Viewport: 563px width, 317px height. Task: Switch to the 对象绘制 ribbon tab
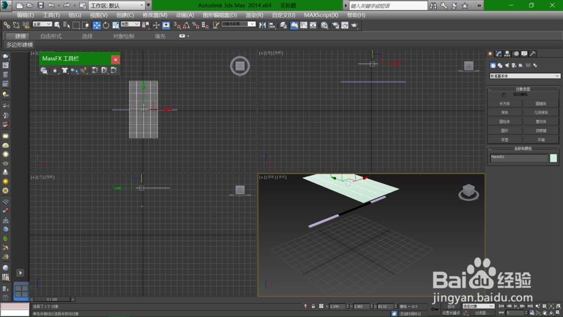tap(123, 36)
